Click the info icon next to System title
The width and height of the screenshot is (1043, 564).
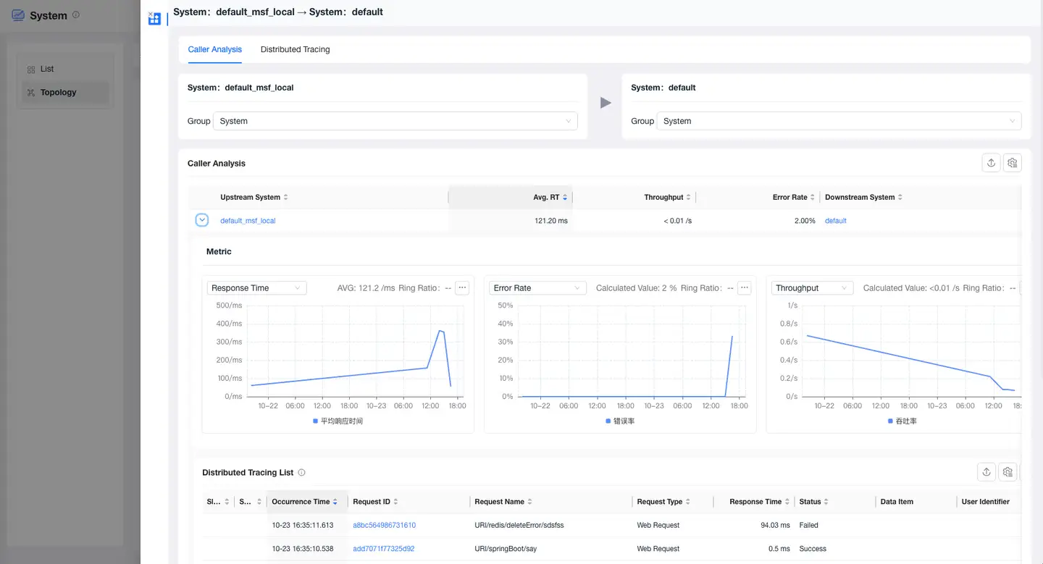(x=76, y=15)
